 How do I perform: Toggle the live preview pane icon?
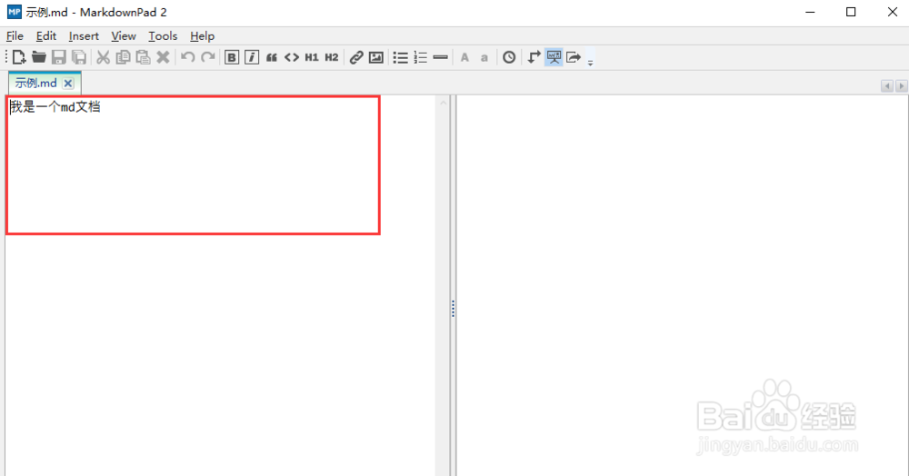(x=554, y=57)
